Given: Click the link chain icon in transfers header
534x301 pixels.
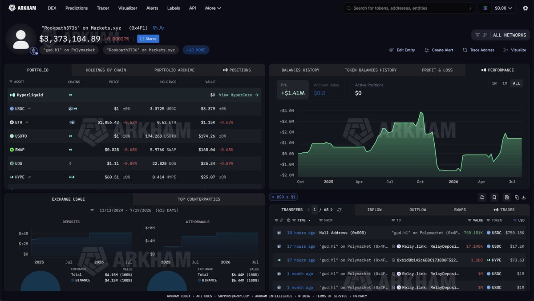Looking at the screenshot, I should coord(281,220).
